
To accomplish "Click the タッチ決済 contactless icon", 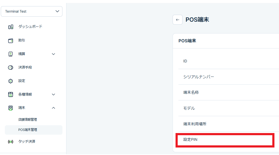I will (11, 142).
